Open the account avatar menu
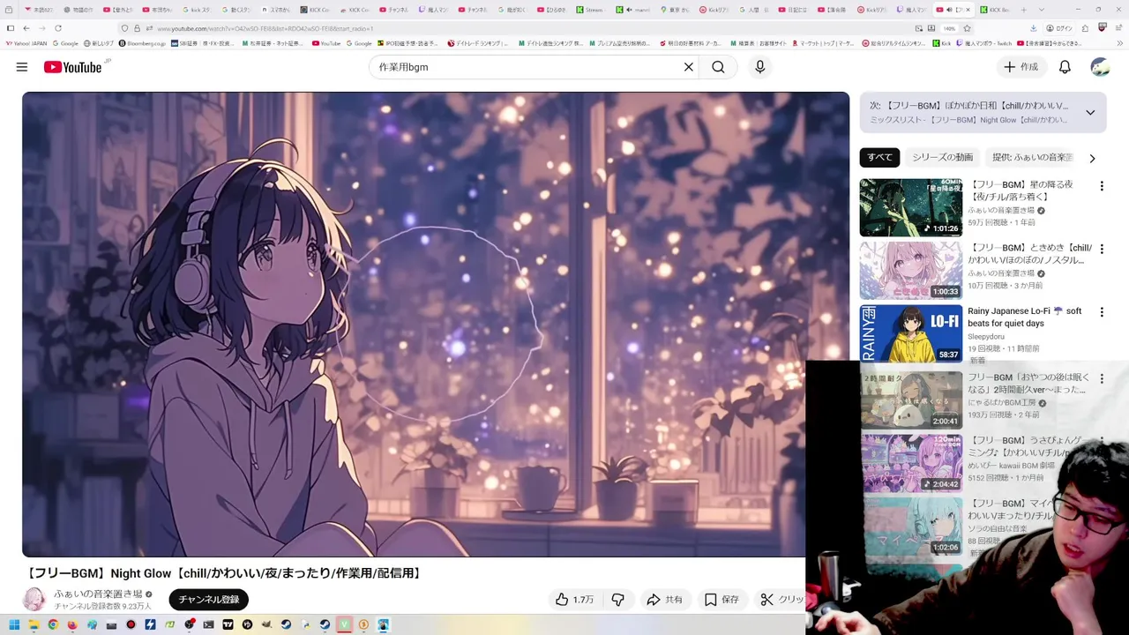The height and width of the screenshot is (635, 1129). (1100, 67)
